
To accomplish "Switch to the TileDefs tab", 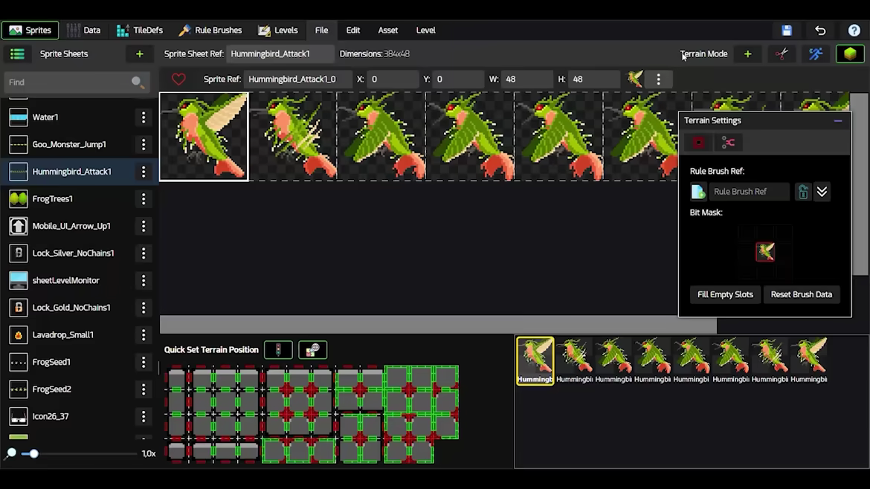I will [x=139, y=30].
